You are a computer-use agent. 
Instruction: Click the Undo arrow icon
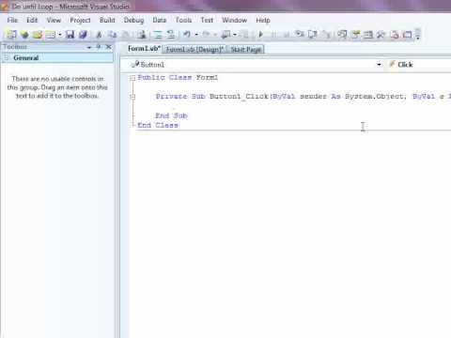pos(187,34)
